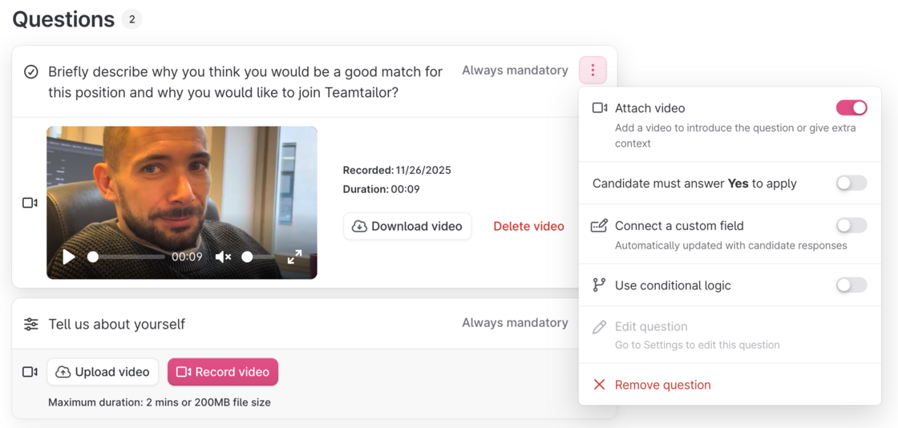Click the video progress seek bar
Image resolution: width=898 pixels, height=428 pixels.
coord(128,257)
